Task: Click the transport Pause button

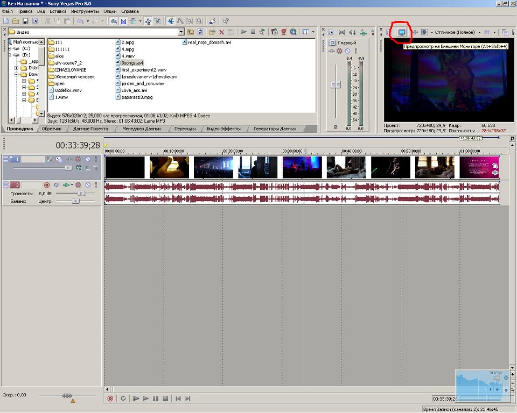Action: click(x=156, y=398)
